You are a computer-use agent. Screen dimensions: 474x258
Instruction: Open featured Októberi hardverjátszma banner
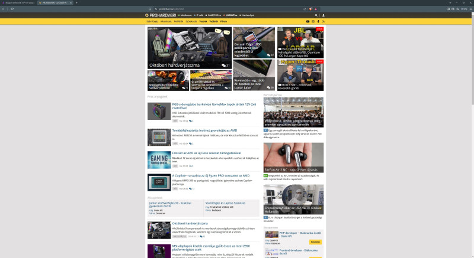point(190,48)
